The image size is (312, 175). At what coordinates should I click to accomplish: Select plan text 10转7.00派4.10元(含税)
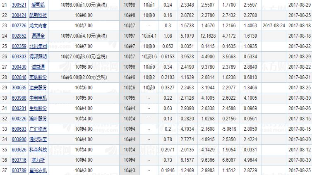(x=84, y=36)
